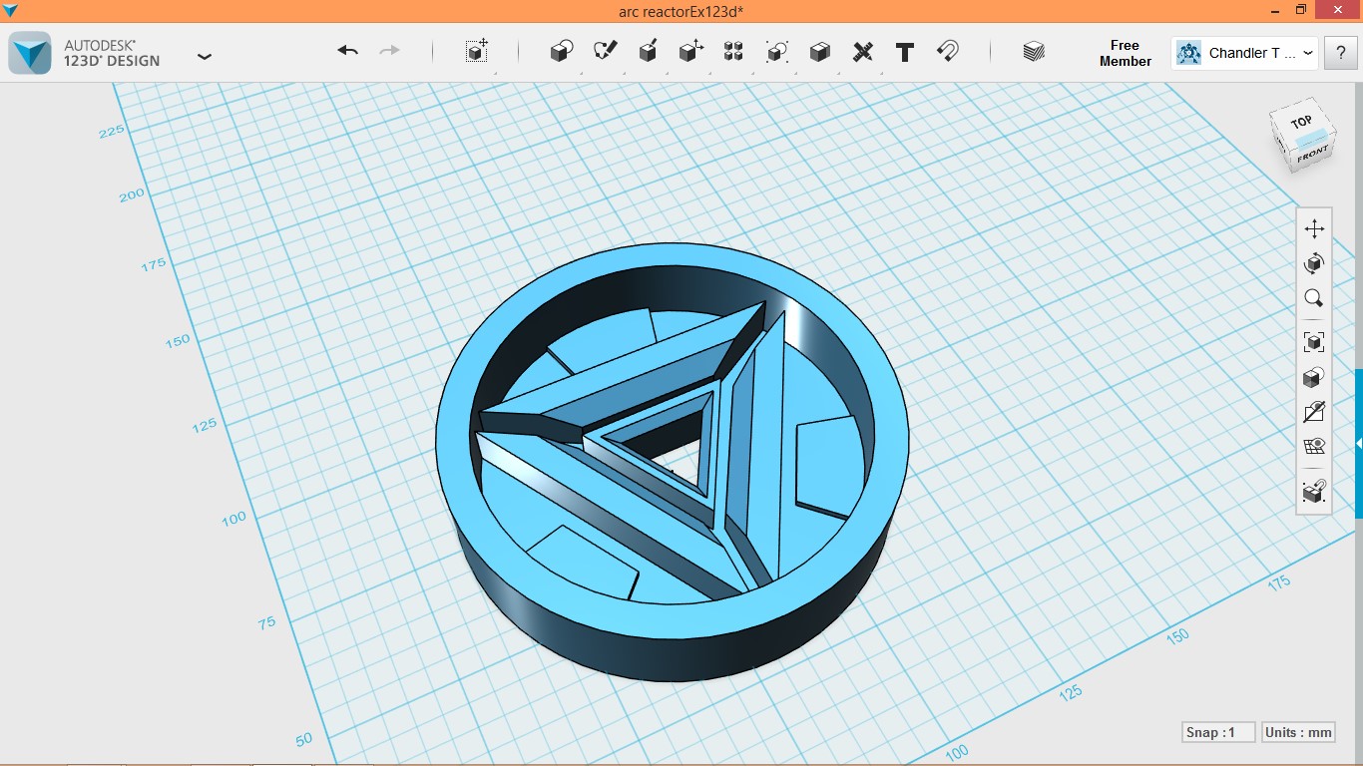The height and width of the screenshot is (766, 1363).
Task: Open the Material tool
Action: click(x=1034, y=52)
